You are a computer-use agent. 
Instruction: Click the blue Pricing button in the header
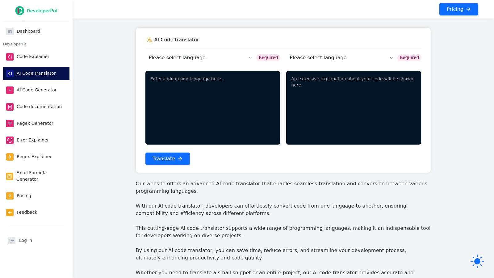click(x=458, y=9)
